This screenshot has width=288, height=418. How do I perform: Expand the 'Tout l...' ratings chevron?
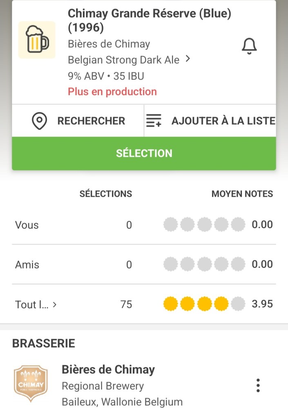point(55,305)
